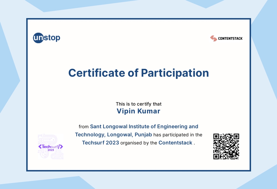Click the Contentstack logo
The height and width of the screenshot is (189, 277).
tap(226, 38)
